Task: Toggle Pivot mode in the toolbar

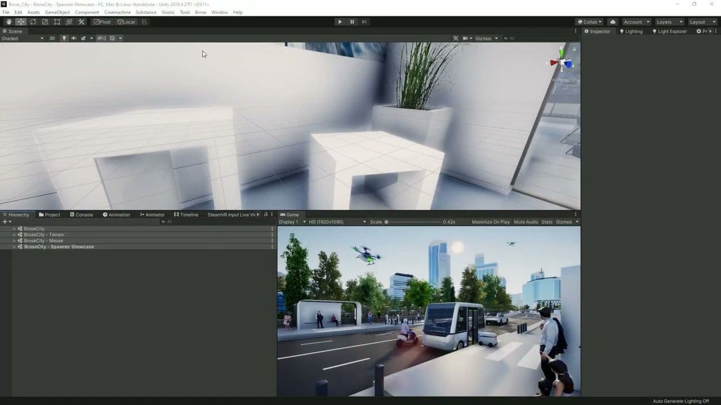Action: point(102,22)
